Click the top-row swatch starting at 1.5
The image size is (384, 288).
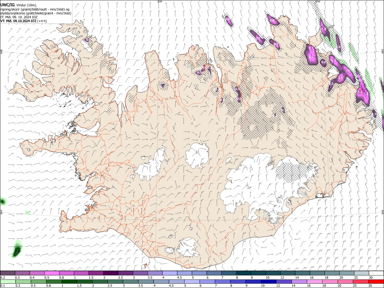click(96, 273)
